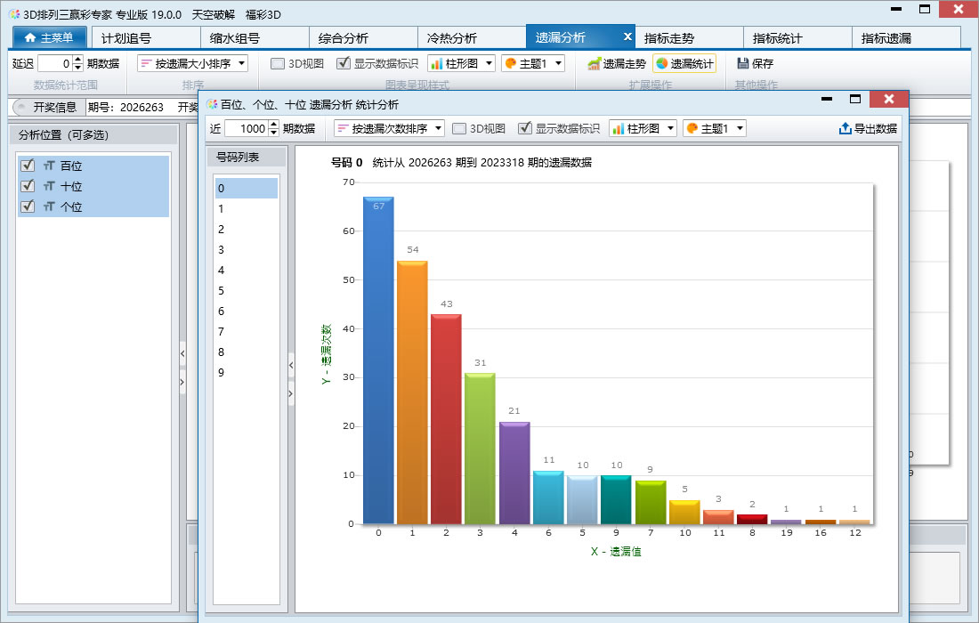Click 导出数据 export icon in dialog

tap(845, 128)
